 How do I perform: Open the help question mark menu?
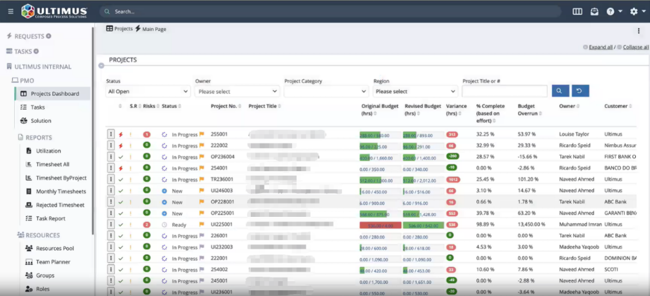[615, 12]
